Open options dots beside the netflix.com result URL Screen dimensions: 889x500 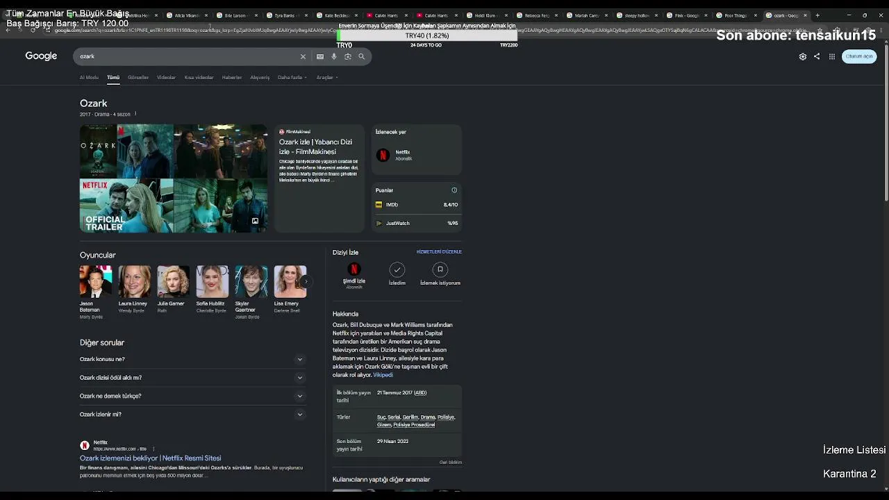tap(153, 449)
